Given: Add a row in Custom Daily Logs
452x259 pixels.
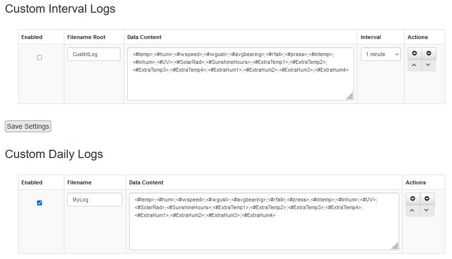Looking at the screenshot, I should pos(413,199).
